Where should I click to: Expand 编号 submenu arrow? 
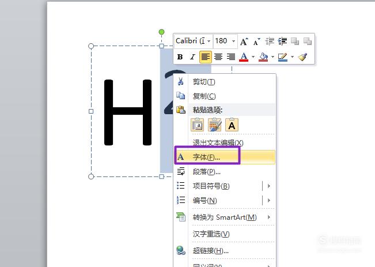coord(269,201)
